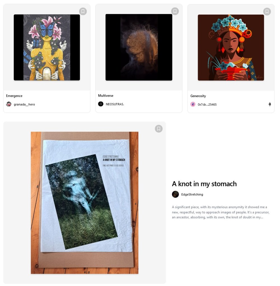
Task: Open the A knot in my stomach heading
Action: point(204,184)
